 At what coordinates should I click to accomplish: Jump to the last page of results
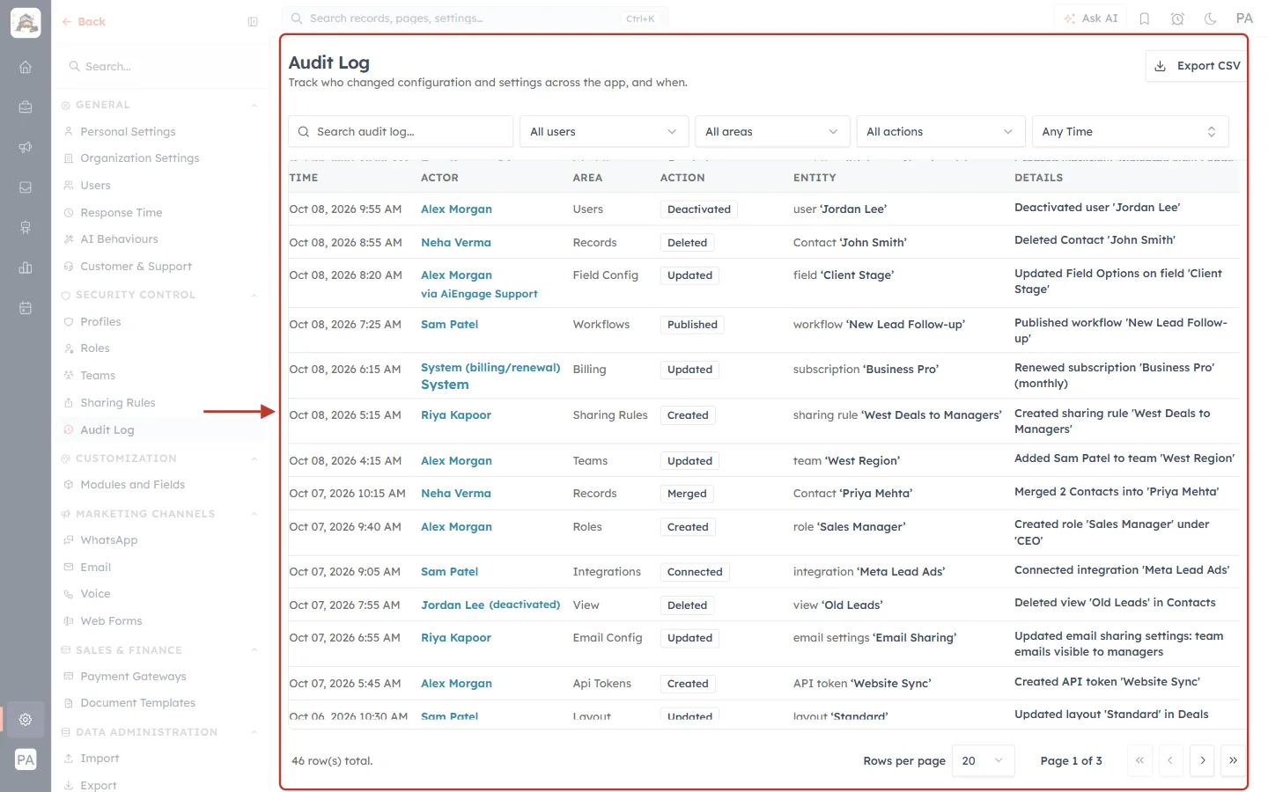tap(1233, 760)
